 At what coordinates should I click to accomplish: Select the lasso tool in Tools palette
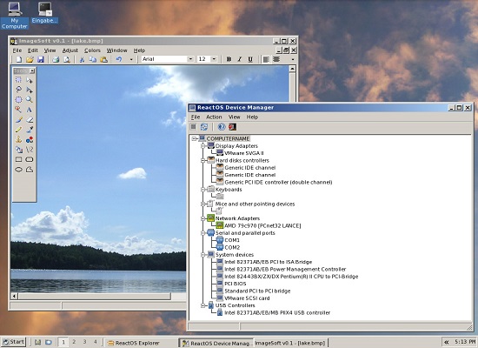coord(18,90)
